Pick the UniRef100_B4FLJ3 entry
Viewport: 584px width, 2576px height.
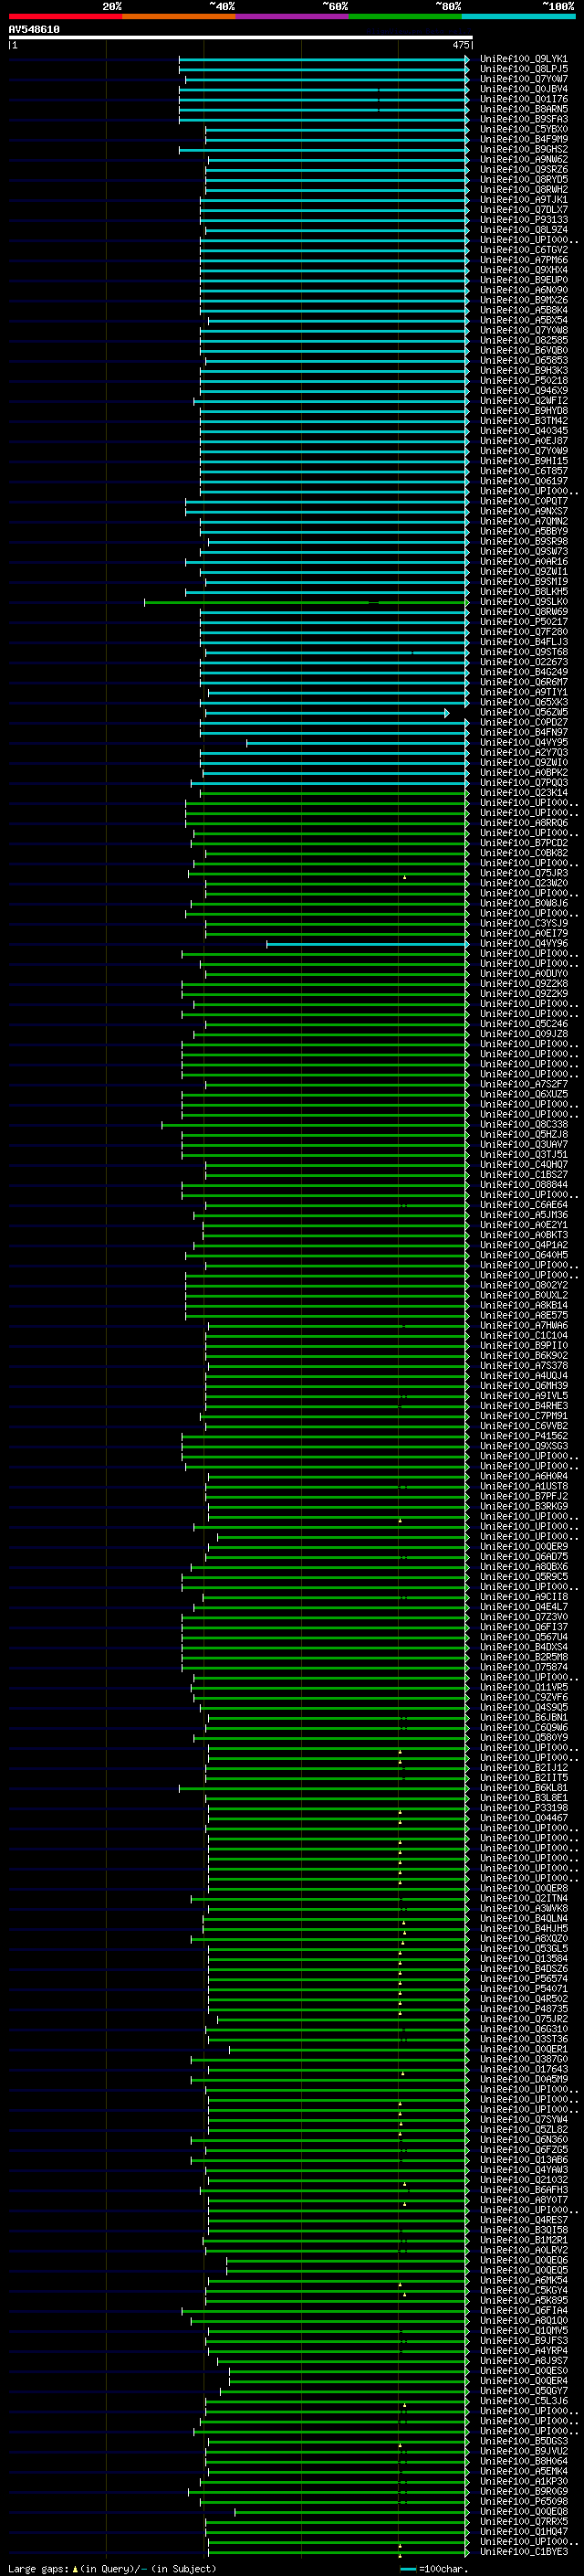(524, 642)
